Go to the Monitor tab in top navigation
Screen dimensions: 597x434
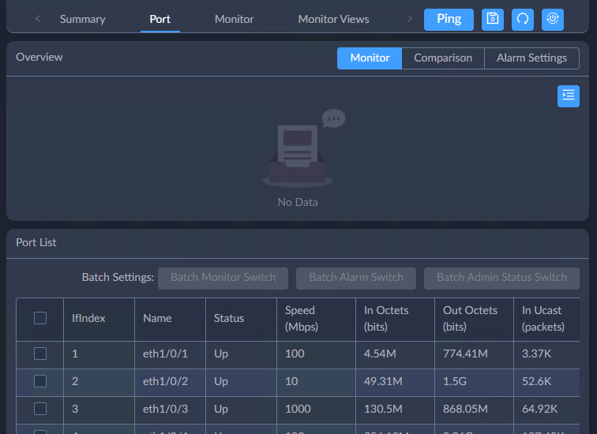(235, 19)
